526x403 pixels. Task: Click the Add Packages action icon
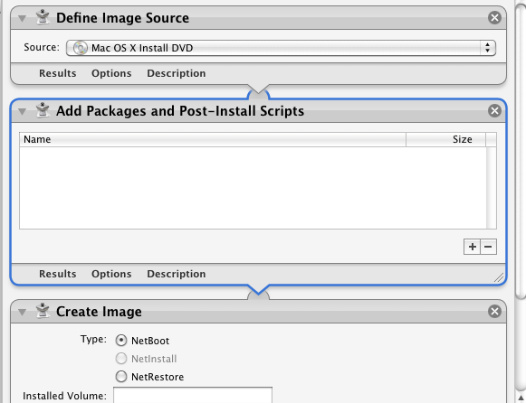point(43,110)
